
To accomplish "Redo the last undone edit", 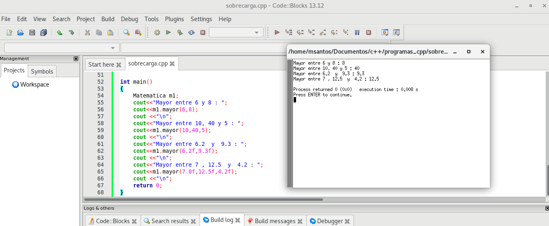I will (x=71, y=33).
